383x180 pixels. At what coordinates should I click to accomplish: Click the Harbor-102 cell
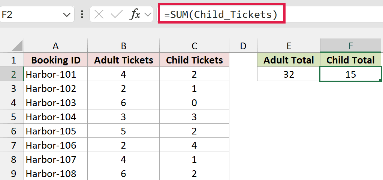pos(55,88)
